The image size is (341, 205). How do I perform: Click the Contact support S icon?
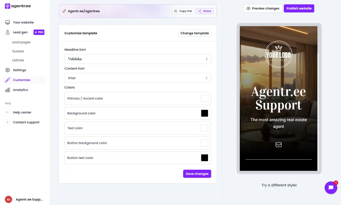7,122
